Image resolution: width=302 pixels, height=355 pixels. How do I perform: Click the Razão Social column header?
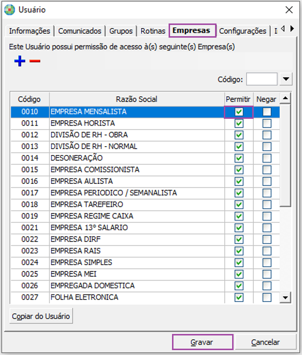[x=137, y=99]
